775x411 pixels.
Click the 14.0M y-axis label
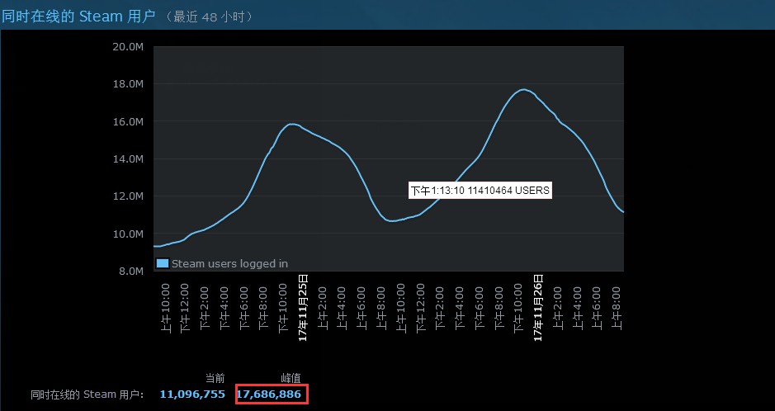pos(128,159)
